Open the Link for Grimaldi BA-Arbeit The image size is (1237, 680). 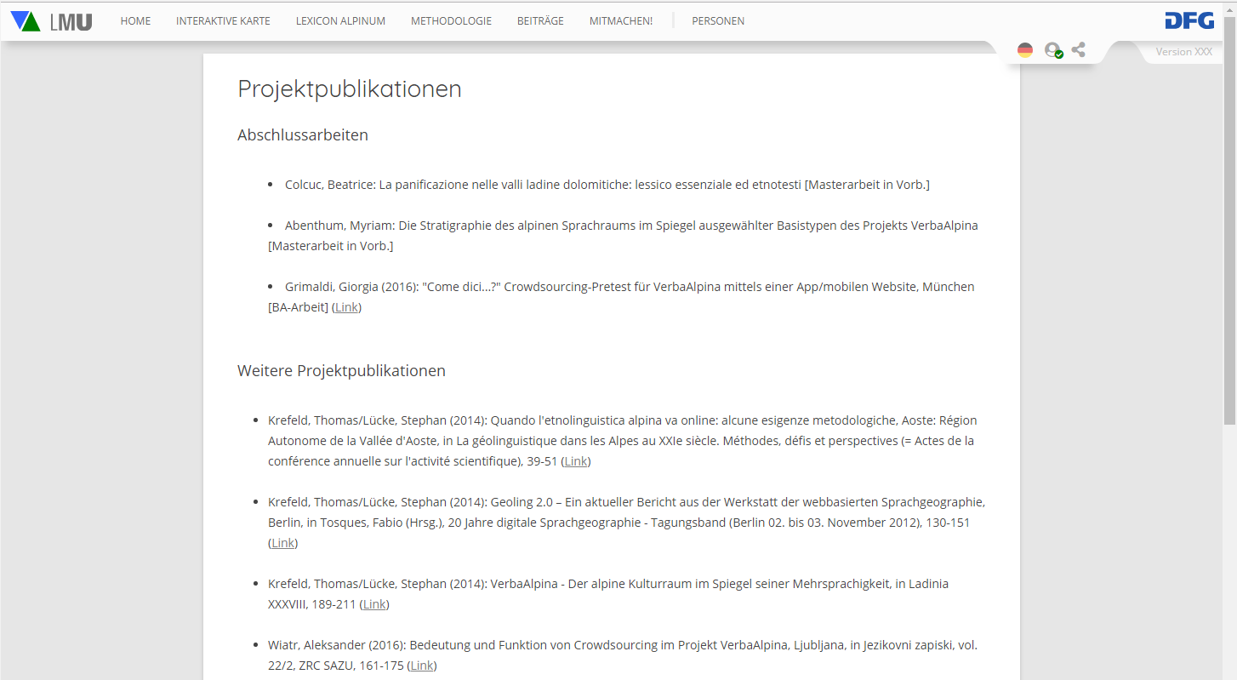click(346, 307)
